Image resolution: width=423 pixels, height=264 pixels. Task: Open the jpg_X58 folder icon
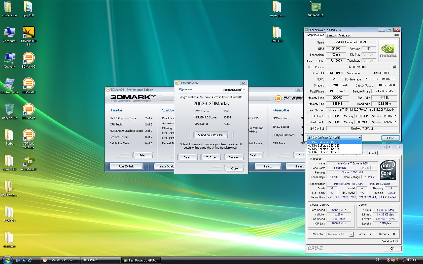coord(28,9)
